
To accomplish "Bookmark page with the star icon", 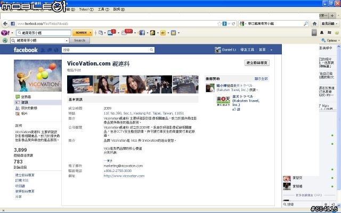I will pyautogui.click(x=220, y=23).
